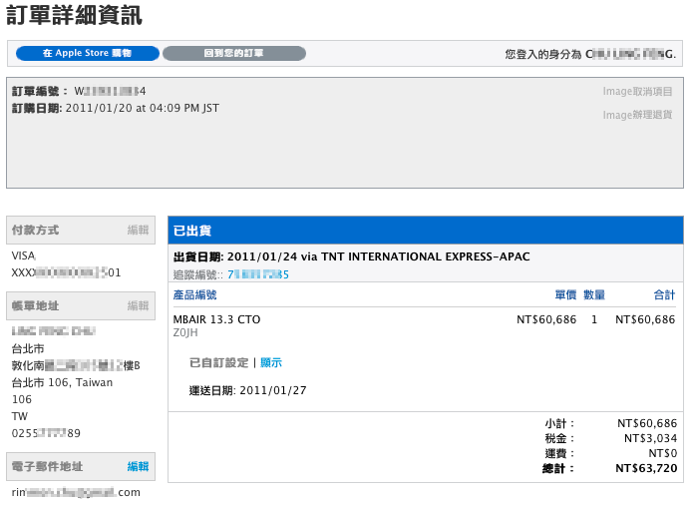Screen dimensions: 692x505
Task: Click the Image辦理退貨 link
Action: pos(637,115)
